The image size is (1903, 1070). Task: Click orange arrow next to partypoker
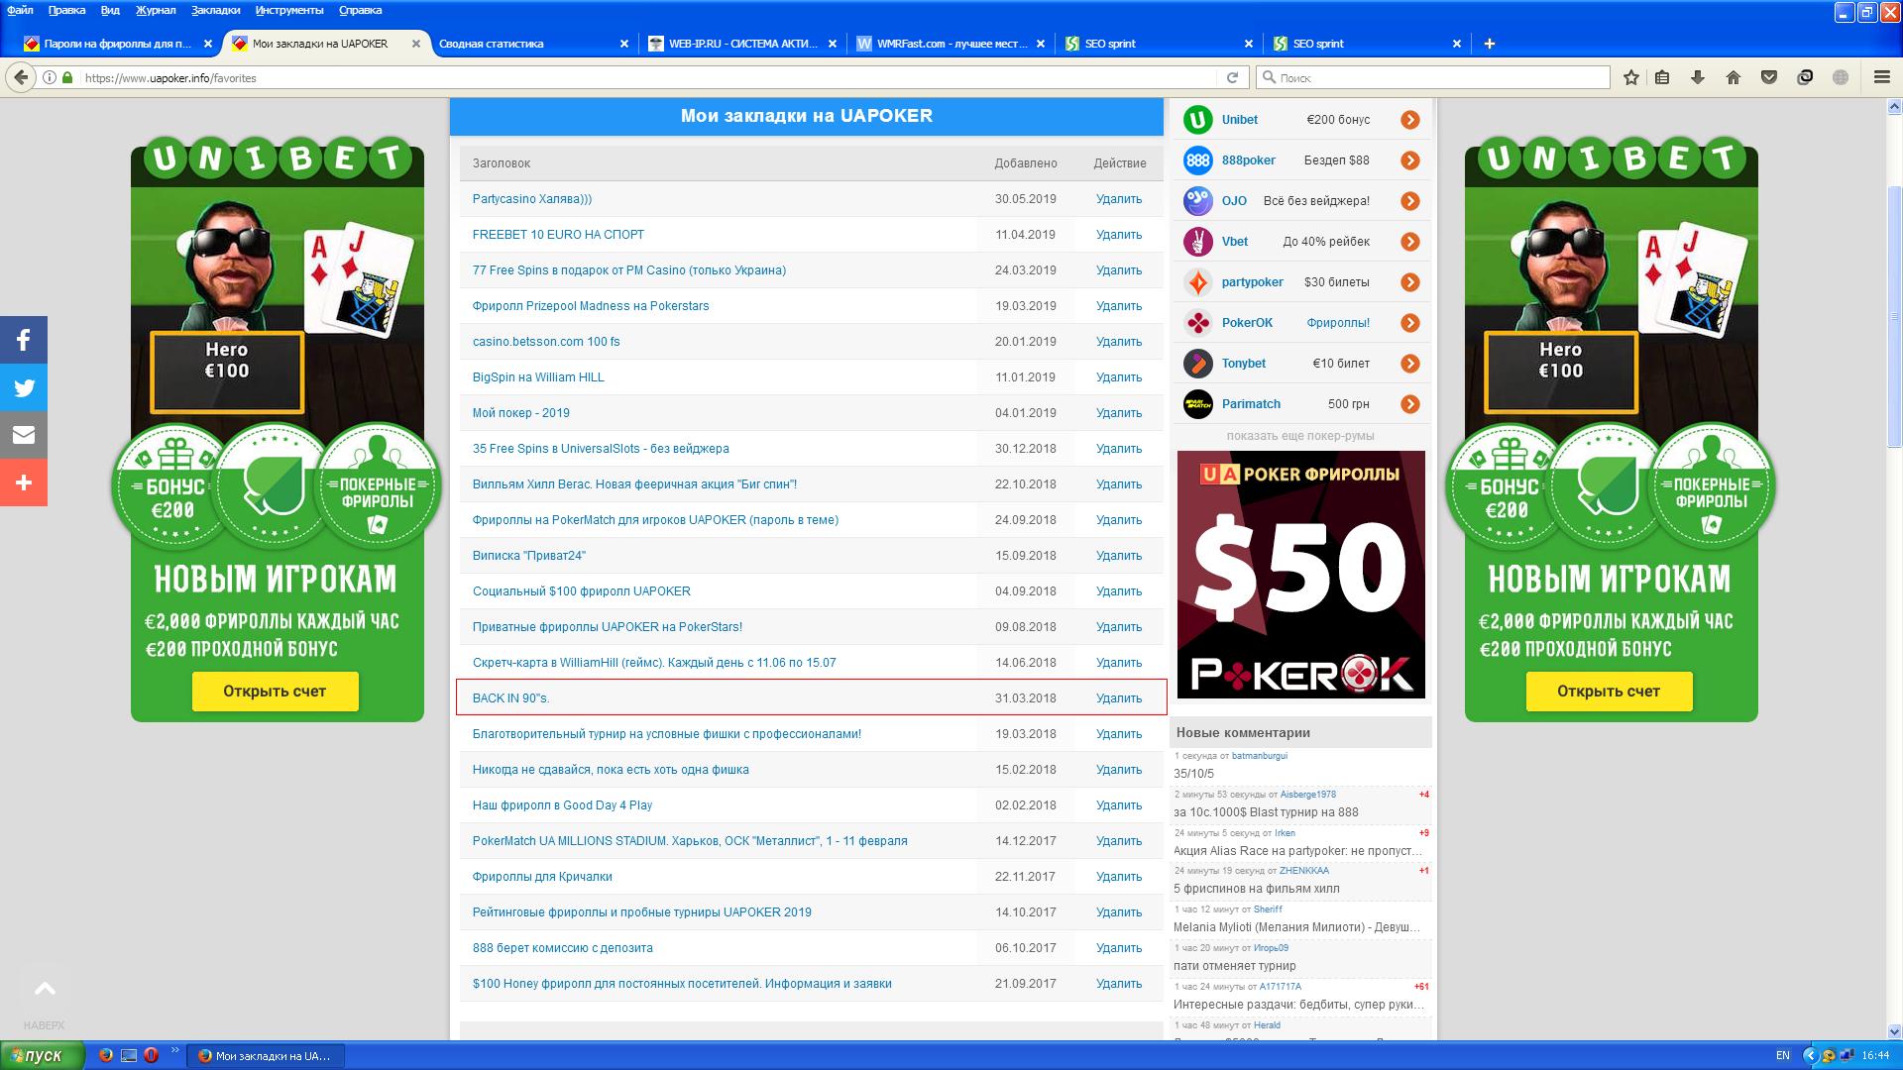[1409, 282]
